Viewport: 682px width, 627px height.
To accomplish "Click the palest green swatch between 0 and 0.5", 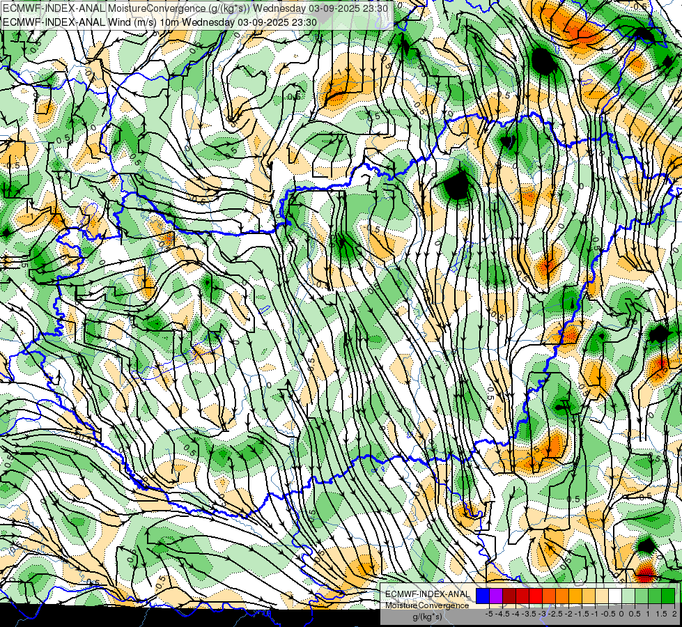I will pyautogui.click(x=628, y=596).
